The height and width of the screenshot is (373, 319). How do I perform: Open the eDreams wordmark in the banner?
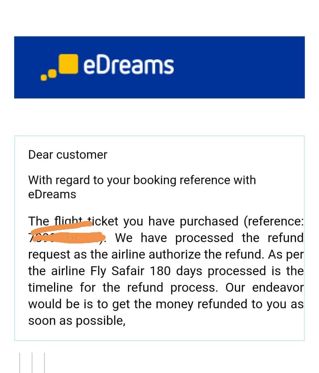(128, 66)
